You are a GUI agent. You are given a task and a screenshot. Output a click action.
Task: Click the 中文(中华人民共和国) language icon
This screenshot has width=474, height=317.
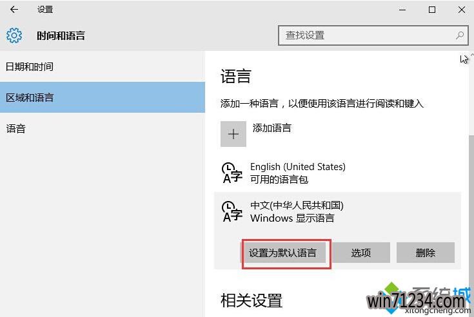pyautogui.click(x=232, y=211)
